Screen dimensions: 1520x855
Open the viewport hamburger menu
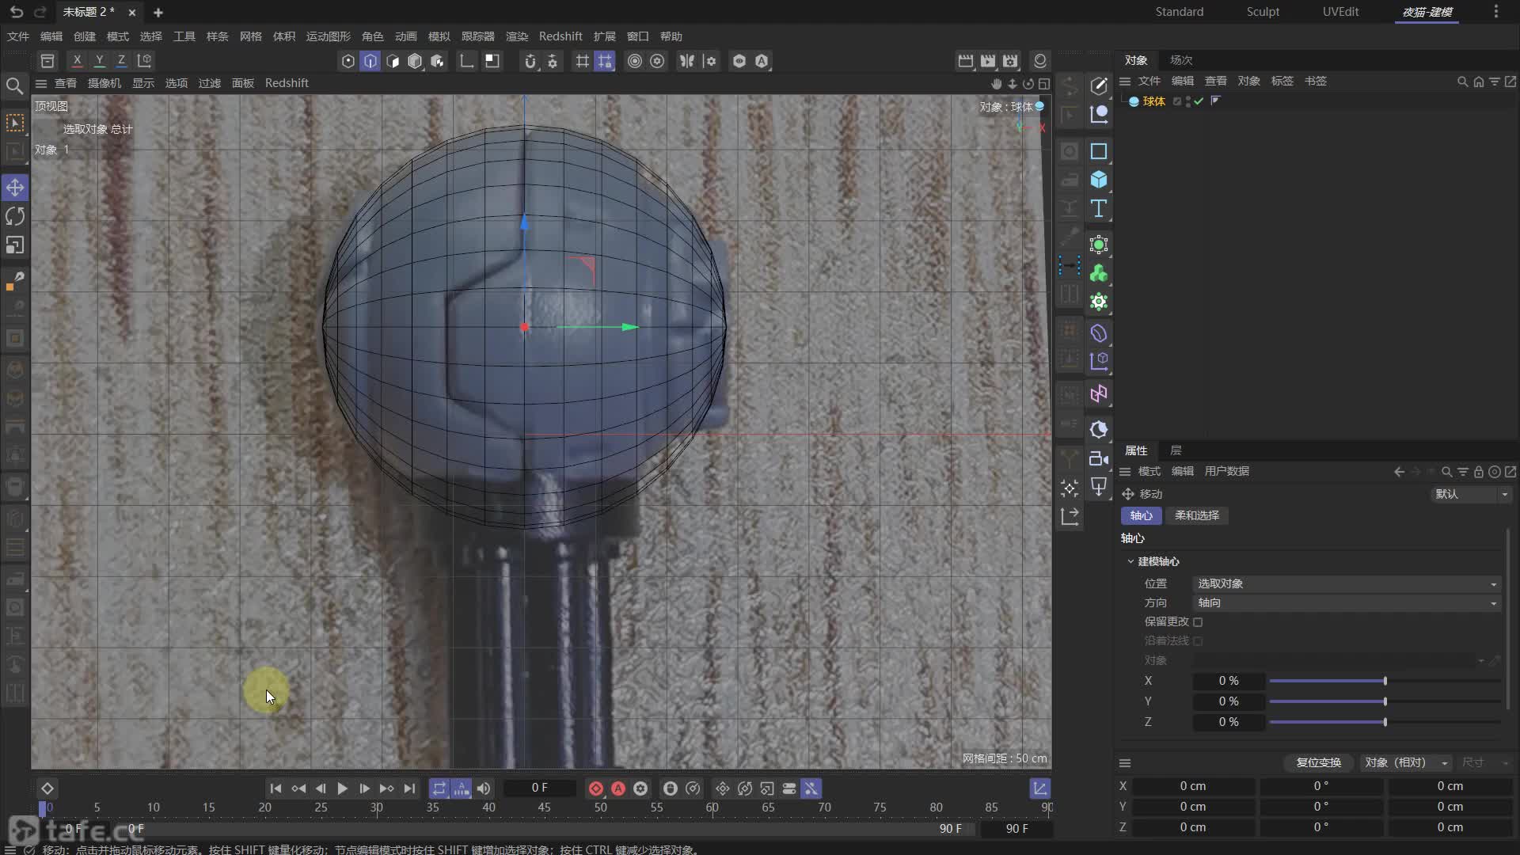point(41,83)
